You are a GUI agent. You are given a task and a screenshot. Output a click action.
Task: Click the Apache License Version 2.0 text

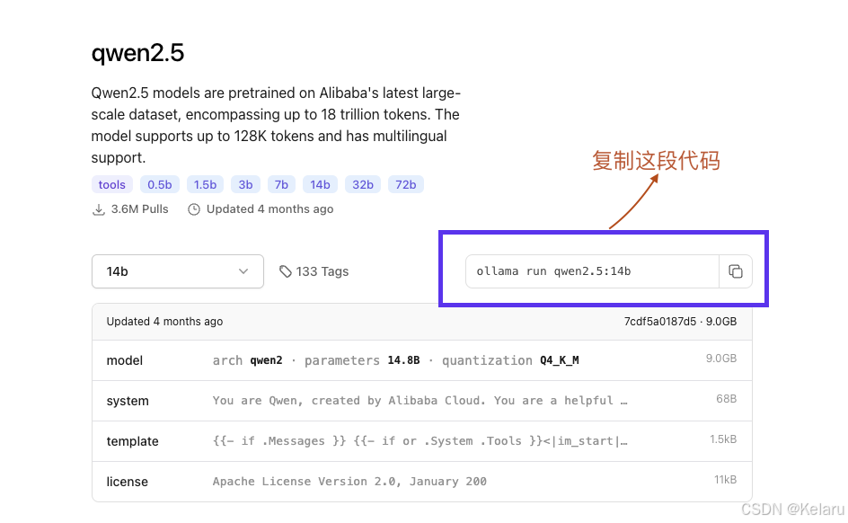(349, 482)
